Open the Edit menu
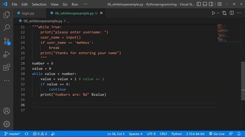The height and width of the screenshot is (137, 245). (x=24, y=4)
